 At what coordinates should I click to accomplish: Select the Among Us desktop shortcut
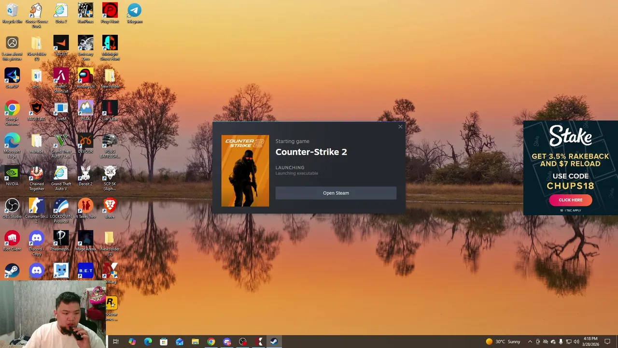coord(85,78)
